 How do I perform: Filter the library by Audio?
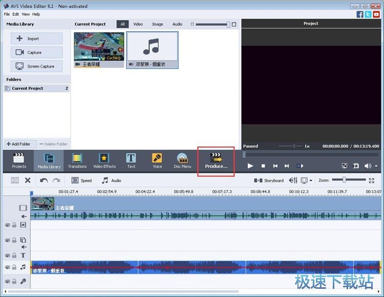(177, 24)
